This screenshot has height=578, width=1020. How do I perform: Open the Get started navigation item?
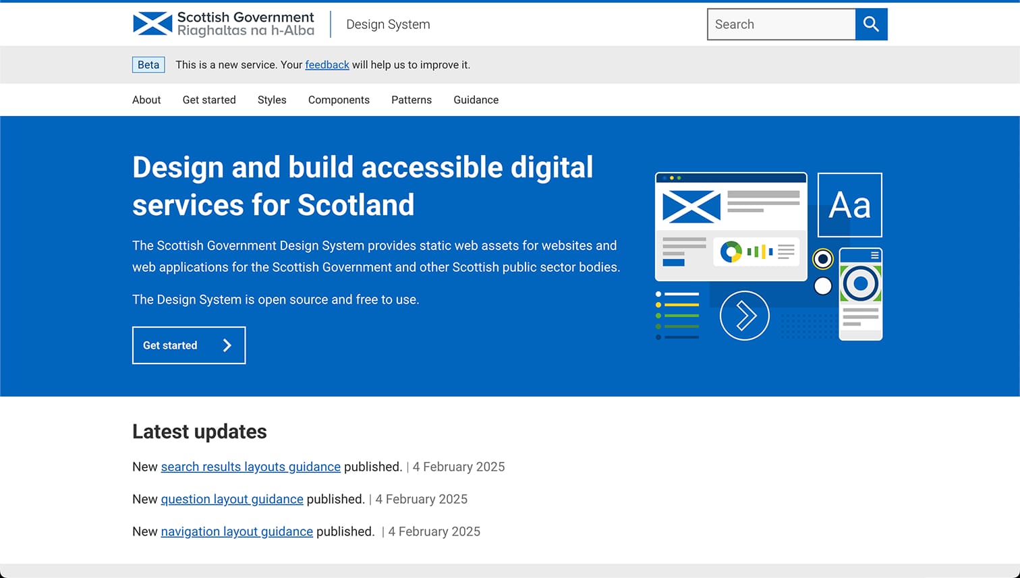(x=209, y=100)
